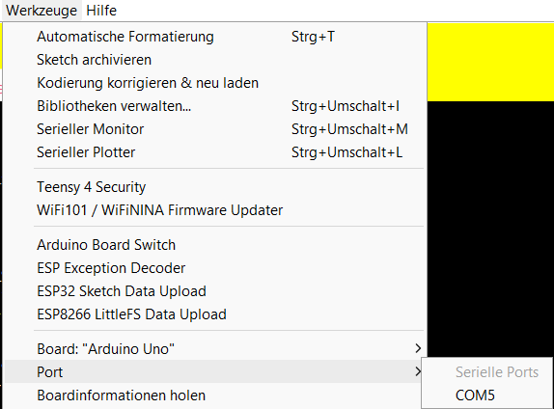Open the Hilfe menu
Viewport: 554px width, 409px height.
pyautogui.click(x=101, y=11)
